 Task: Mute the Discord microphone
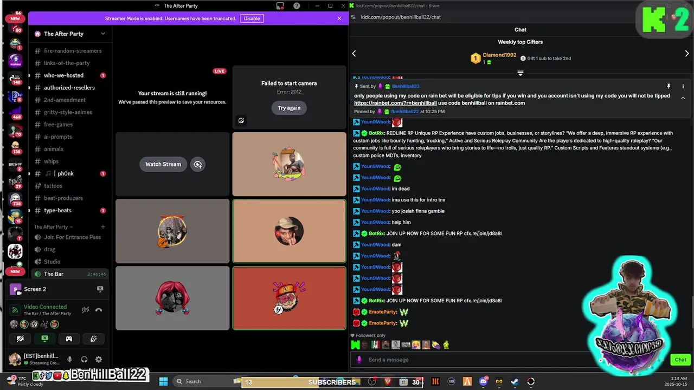69,359
